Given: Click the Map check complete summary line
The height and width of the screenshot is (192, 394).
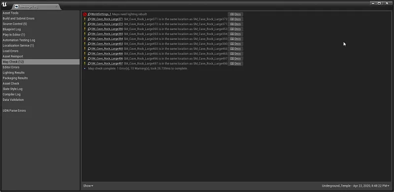Looking at the screenshot, I should coord(138,68).
